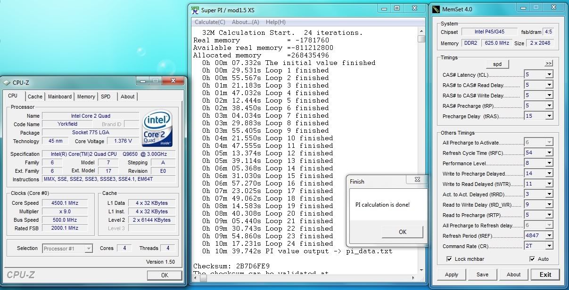Click the 'Checksum: 2B7D6FE9' line

coord(231,266)
